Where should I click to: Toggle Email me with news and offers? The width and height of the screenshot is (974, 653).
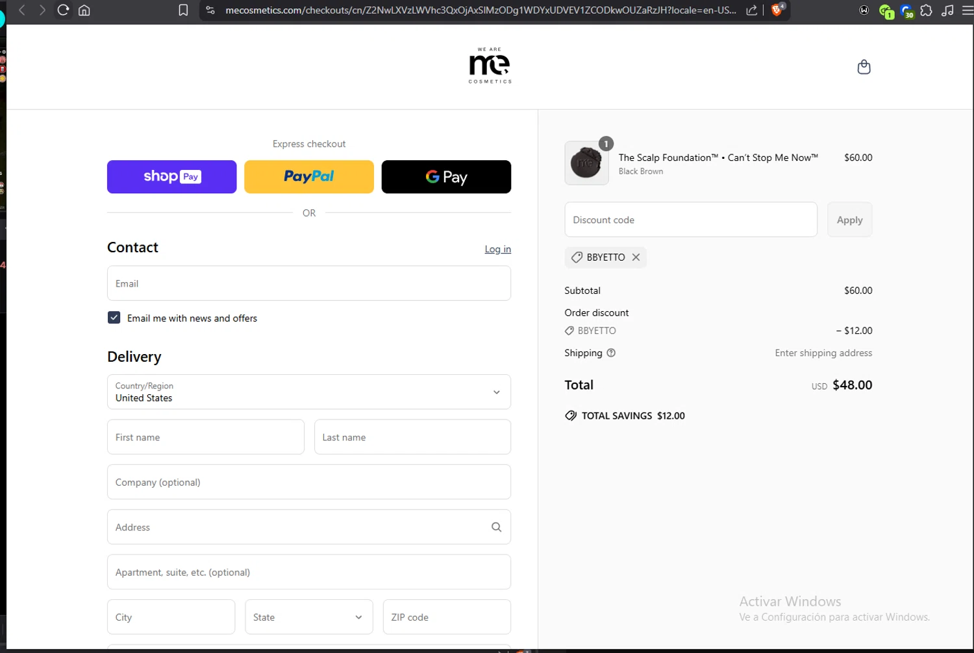click(x=114, y=318)
